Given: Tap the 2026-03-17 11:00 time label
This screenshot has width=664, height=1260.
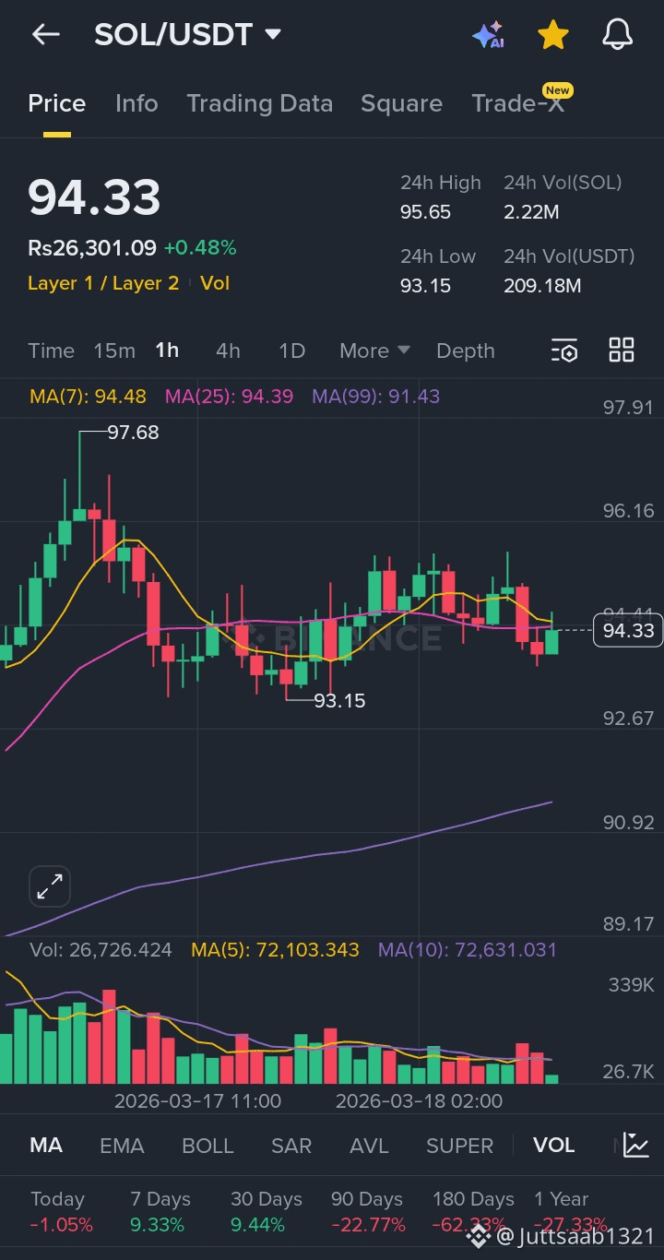Looking at the screenshot, I should pyautogui.click(x=197, y=1100).
